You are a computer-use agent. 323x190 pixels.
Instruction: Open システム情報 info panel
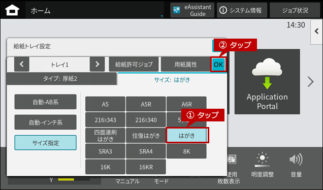[x=242, y=10]
